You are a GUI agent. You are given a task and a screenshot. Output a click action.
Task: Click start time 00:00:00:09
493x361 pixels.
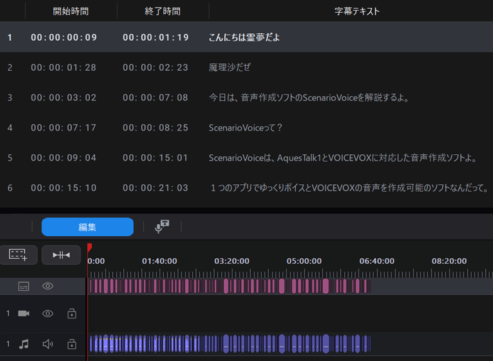click(x=64, y=38)
